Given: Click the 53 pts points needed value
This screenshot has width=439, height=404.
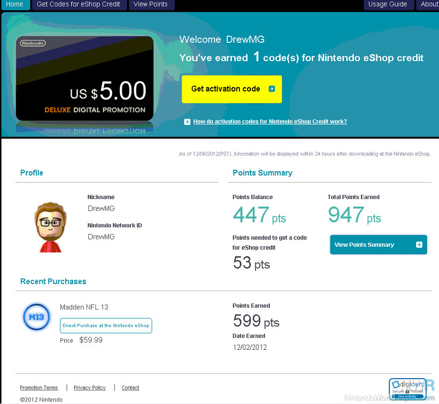Looking at the screenshot, I should click(x=251, y=263).
